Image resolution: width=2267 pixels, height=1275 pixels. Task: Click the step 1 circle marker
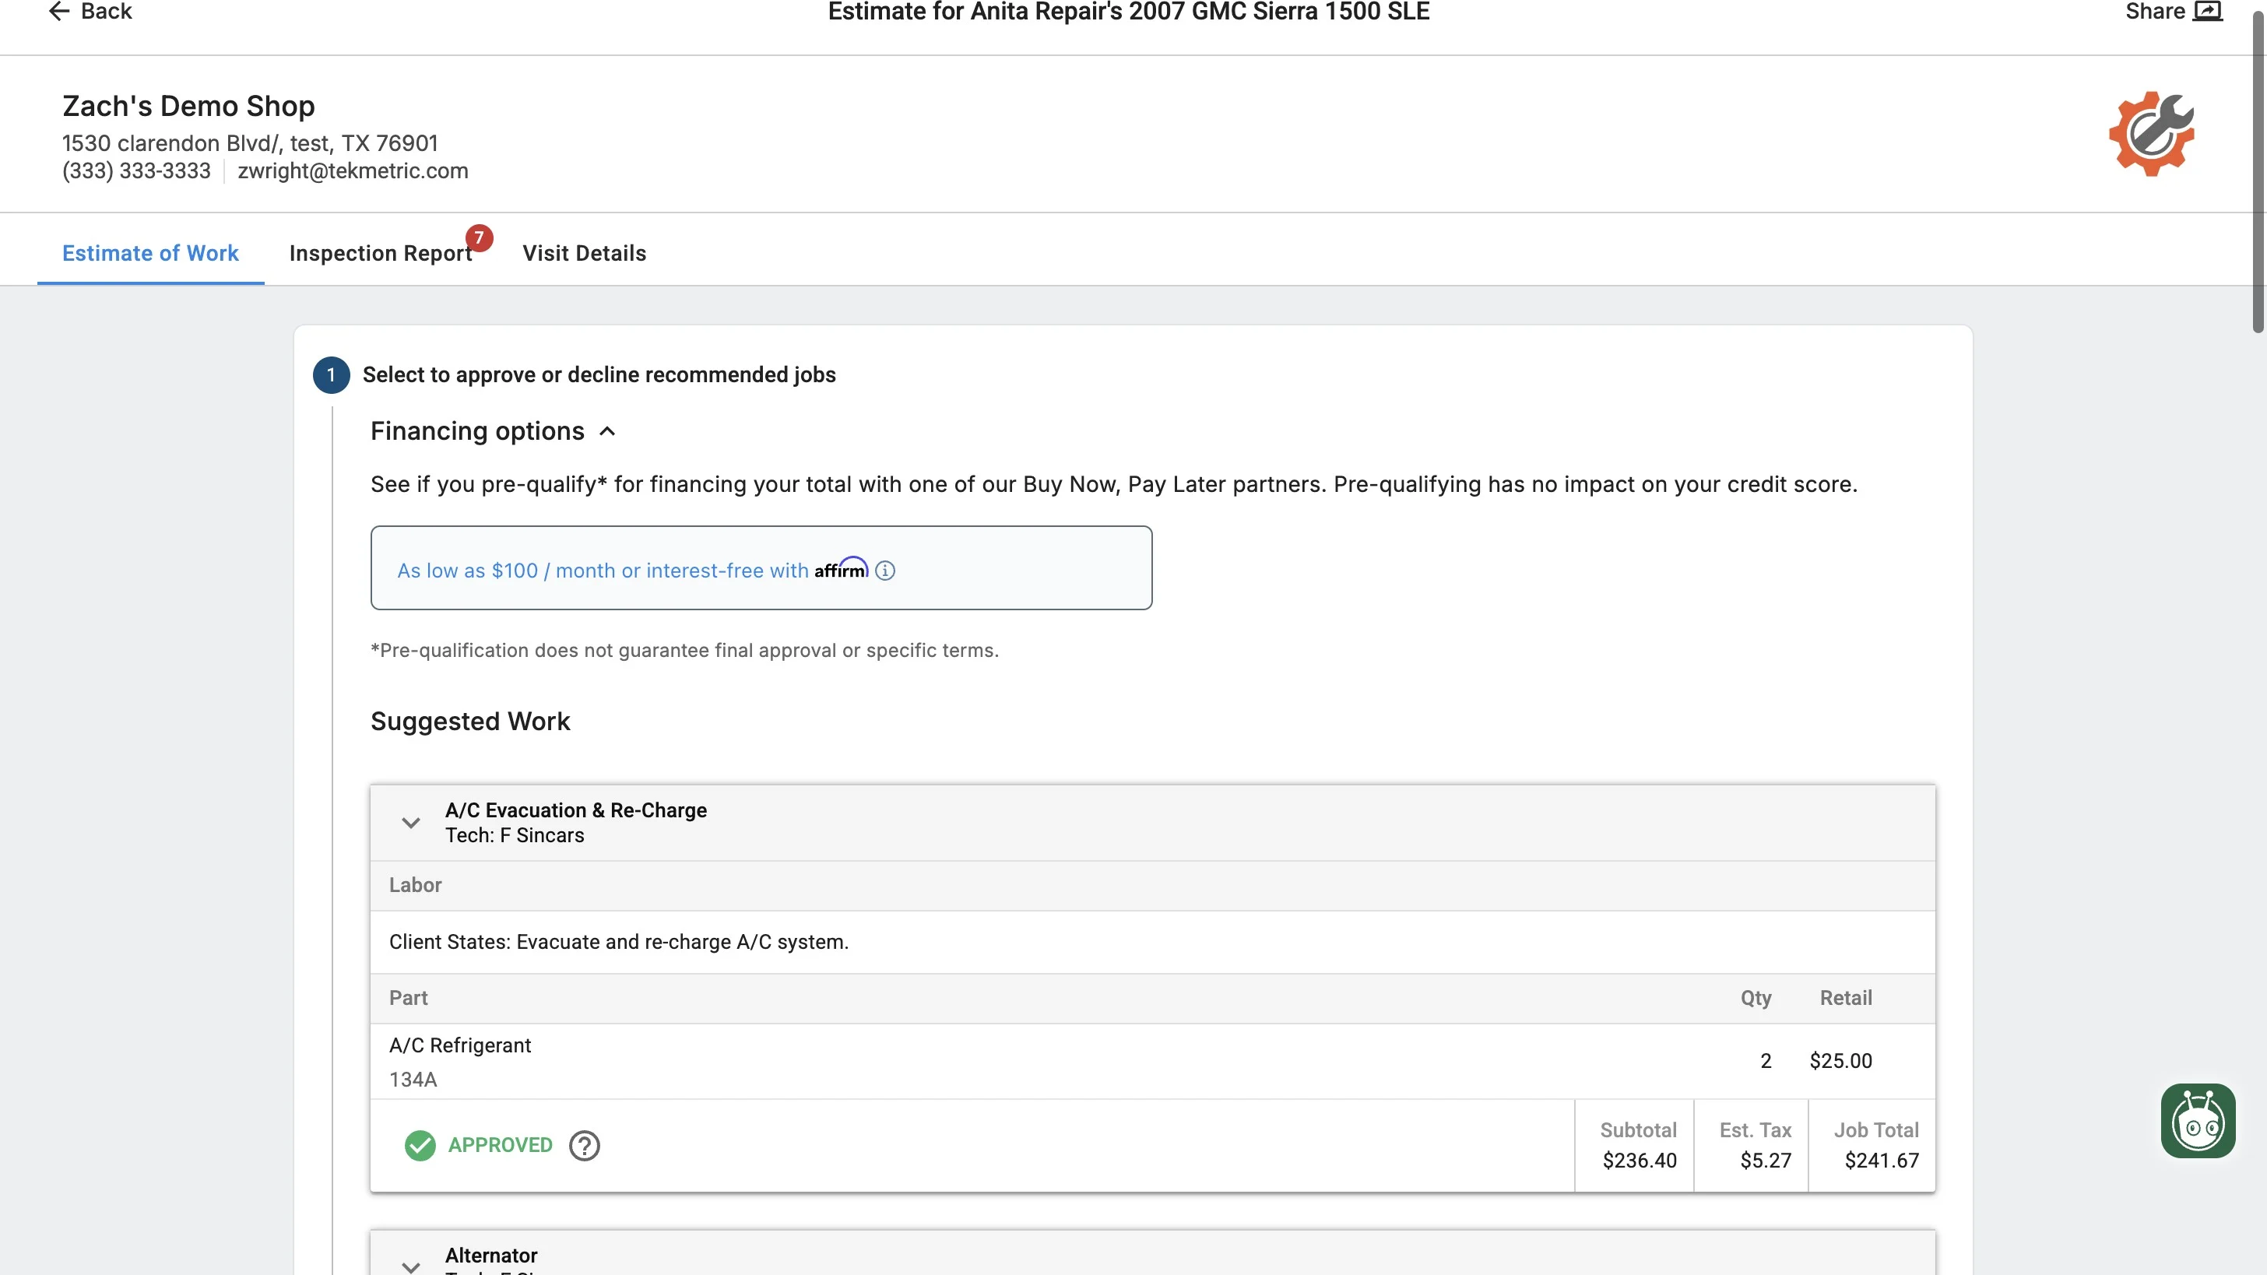click(x=331, y=375)
